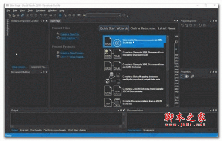Open Project Explorer panel dropdown arrow
Image resolution: width=222 pixels, height=141 pixels.
[211, 21]
